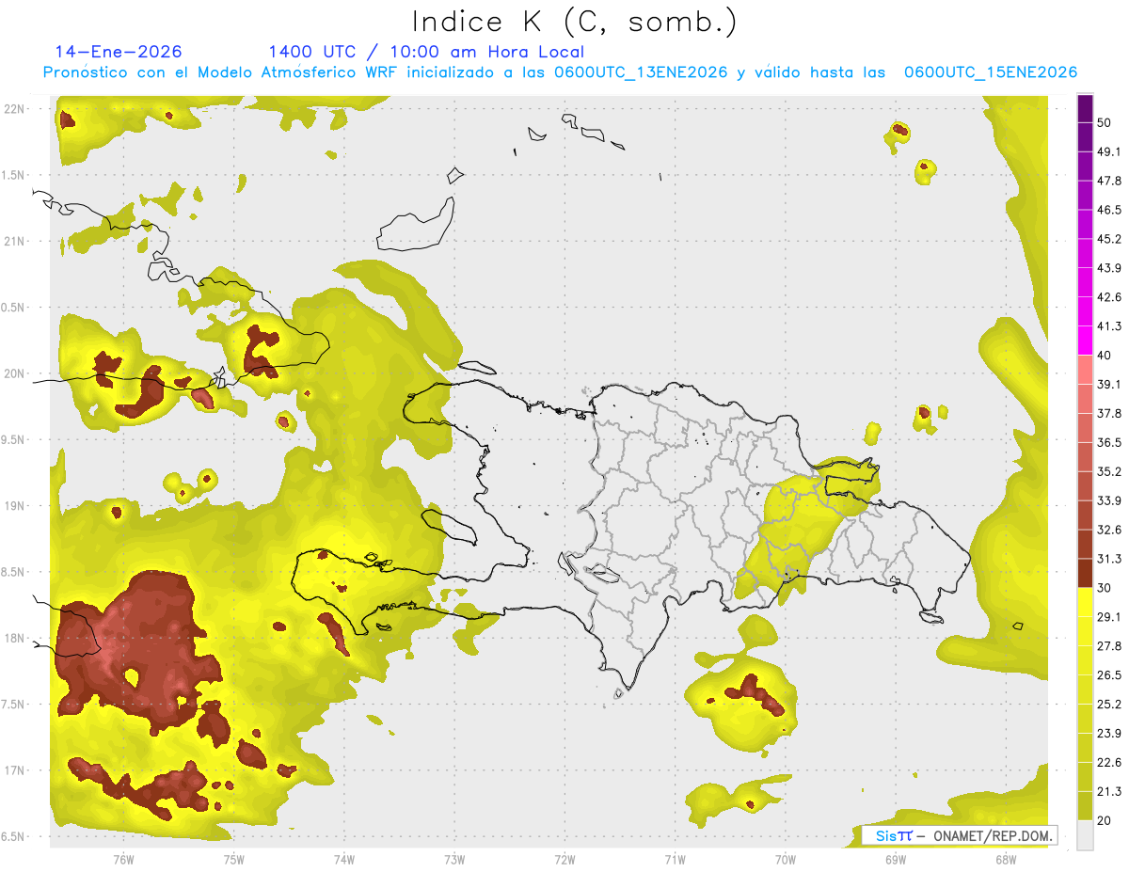Click the color scale label 22.6
Screen dimensions: 1129x872
pos(1109,762)
